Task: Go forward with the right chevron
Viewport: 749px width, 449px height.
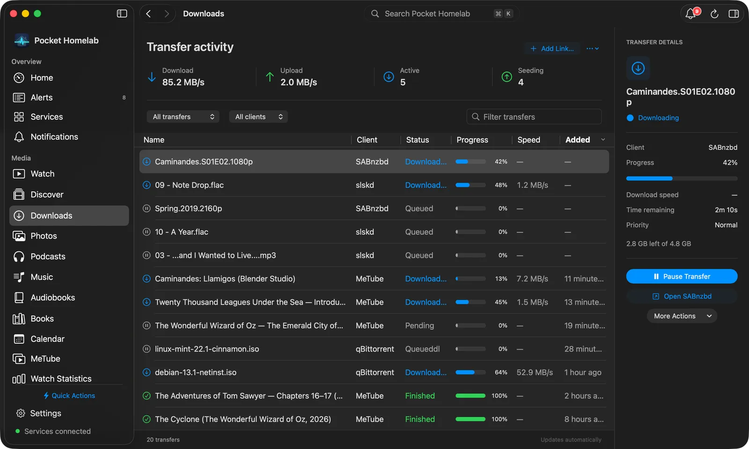Action: point(166,14)
